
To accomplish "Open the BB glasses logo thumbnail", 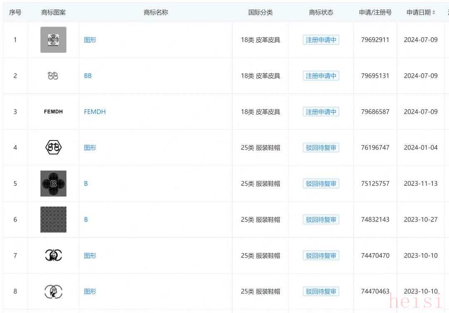I will [53, 76].
